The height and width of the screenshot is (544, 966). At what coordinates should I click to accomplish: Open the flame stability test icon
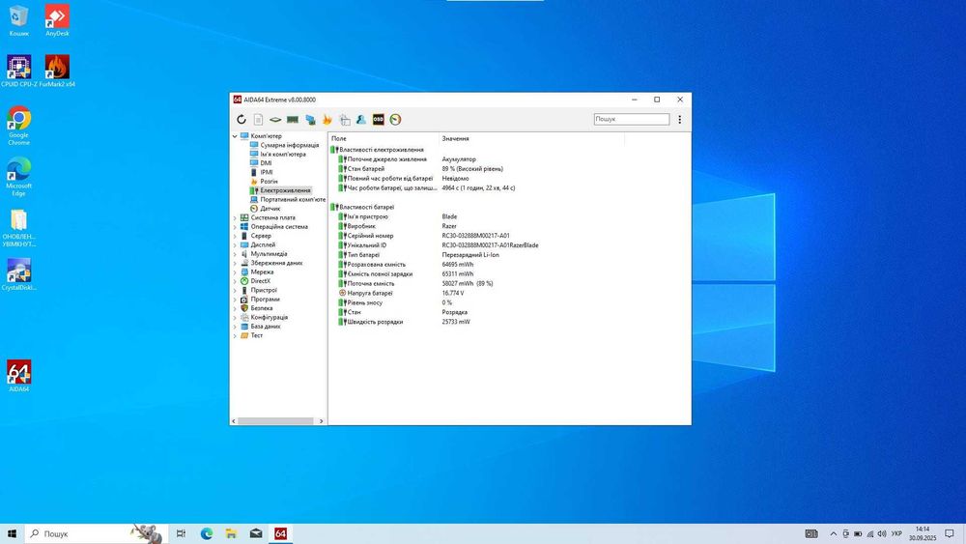pyautogui.click(x=327, y=120)
